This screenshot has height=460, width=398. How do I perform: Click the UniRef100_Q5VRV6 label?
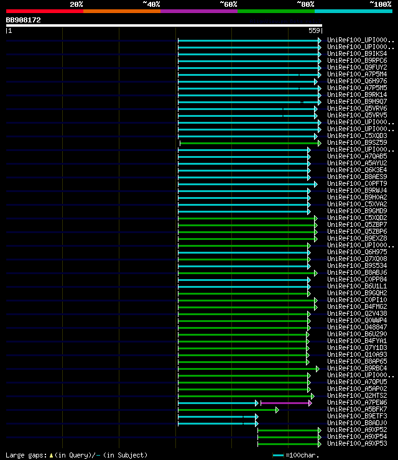click(x=357, y=108)
